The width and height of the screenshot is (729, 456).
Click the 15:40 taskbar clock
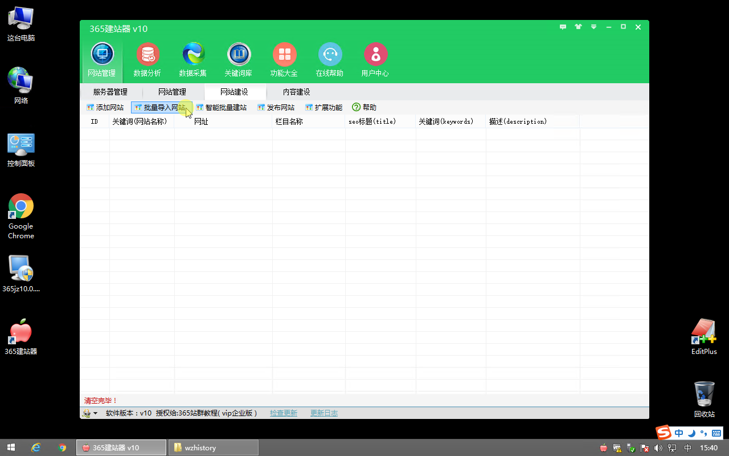click(x=708, y=448)
